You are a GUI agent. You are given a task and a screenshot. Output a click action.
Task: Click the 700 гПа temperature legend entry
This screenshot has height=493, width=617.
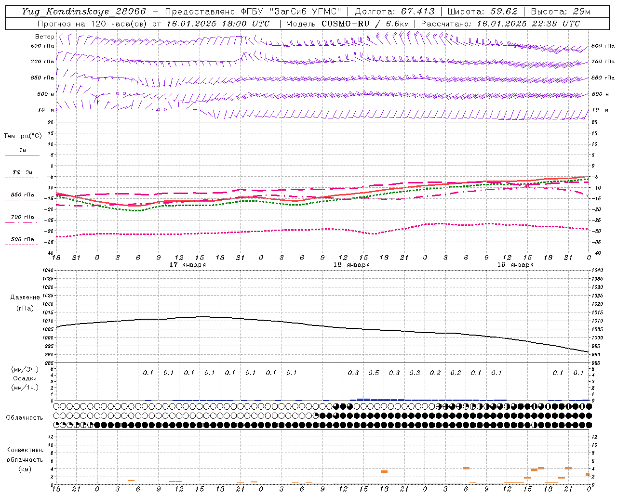[x=23, y=217]
